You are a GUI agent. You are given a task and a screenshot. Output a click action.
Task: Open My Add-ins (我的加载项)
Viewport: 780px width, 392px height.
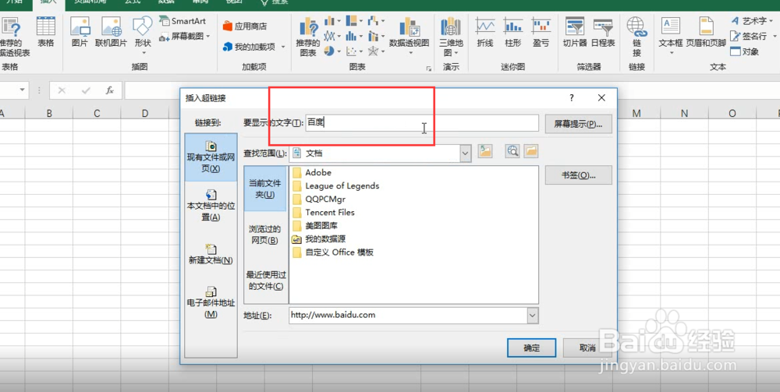(x=249, y=47)
